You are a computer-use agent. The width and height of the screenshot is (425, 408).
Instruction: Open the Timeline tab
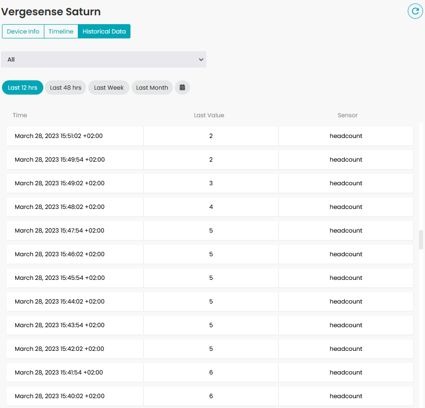[x=61, y=31]
